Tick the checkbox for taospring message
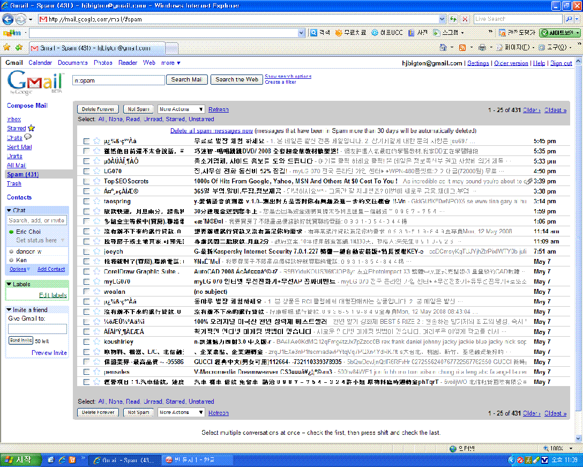 pos(86,201)
